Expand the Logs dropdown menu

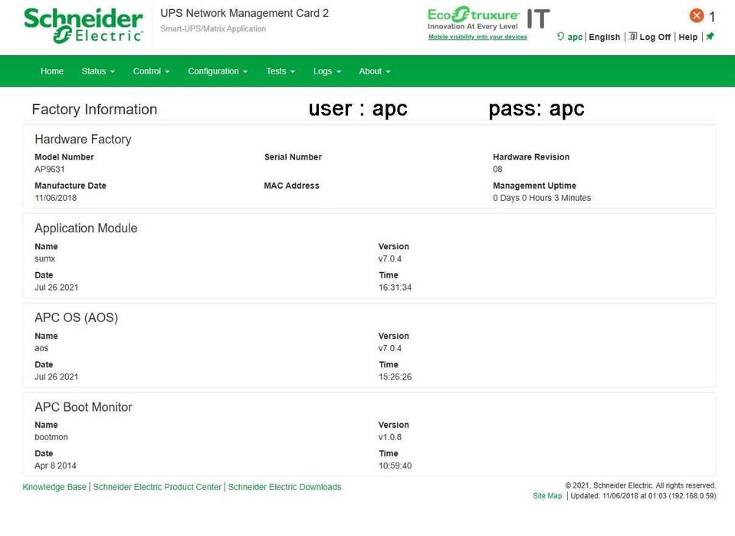click(x=327, y=71)
